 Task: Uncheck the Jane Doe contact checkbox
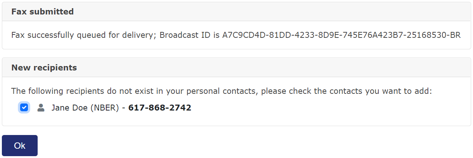pos(24,108)
